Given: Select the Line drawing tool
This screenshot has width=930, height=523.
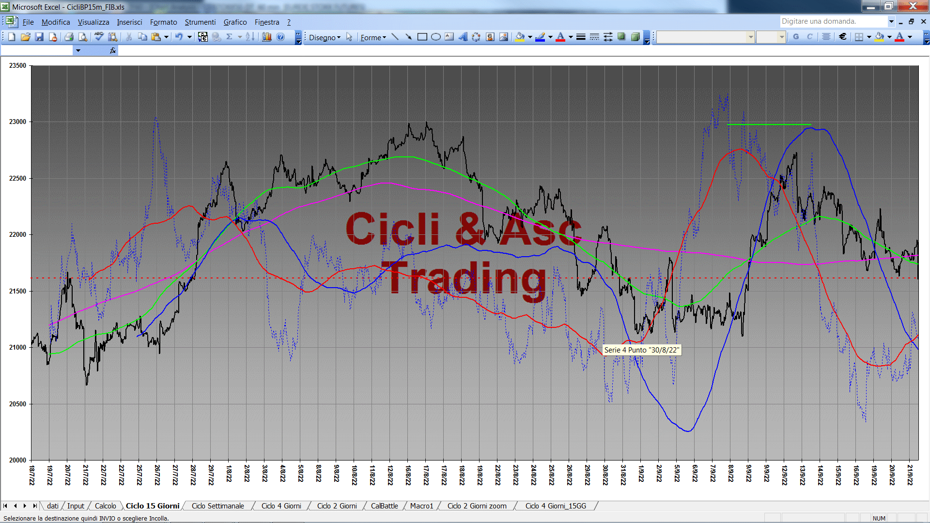Looking at the screenshot, I should click(395, 37).
